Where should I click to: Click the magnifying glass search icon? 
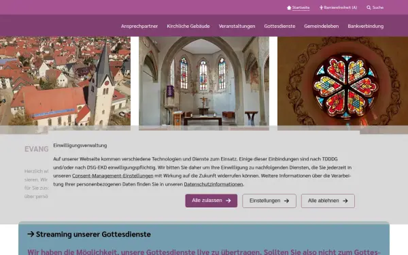pyautogui.click(x=369, y=7)
